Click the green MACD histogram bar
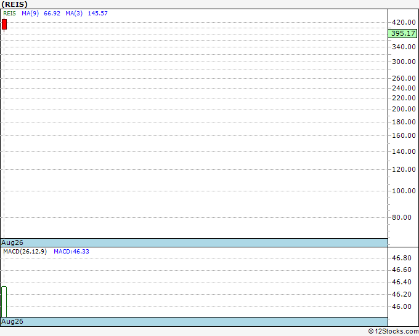Image resolution: width=419 pixels, height=336 pixels. (4, 302)
